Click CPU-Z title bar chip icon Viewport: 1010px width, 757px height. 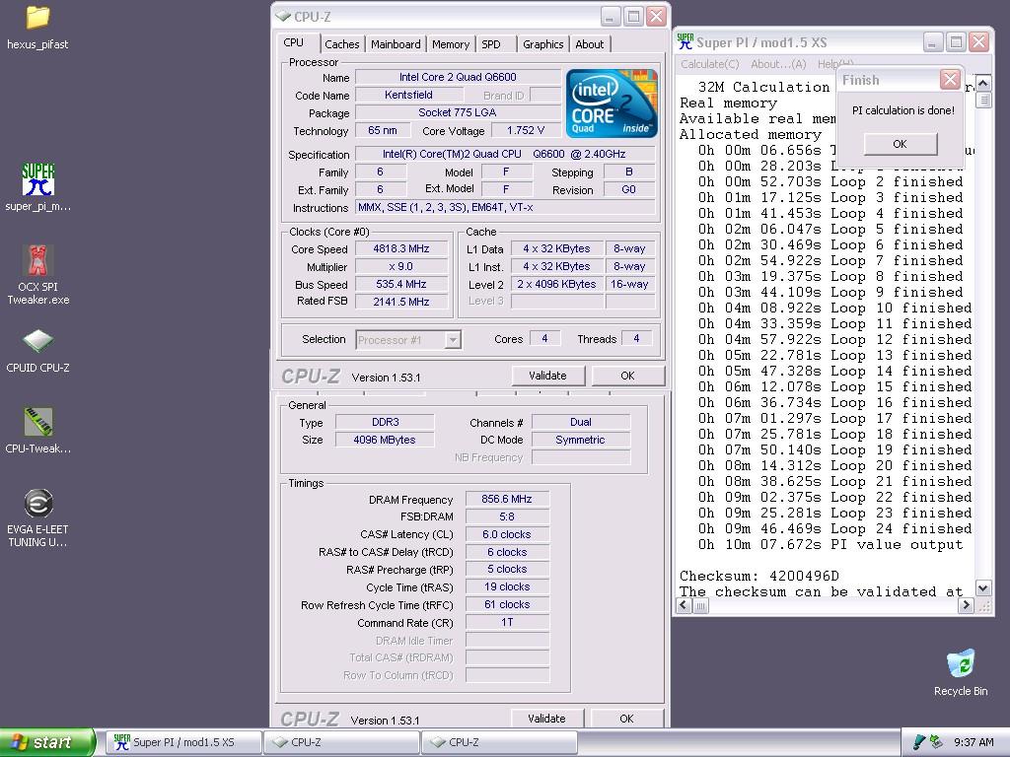tap(283, 16)
